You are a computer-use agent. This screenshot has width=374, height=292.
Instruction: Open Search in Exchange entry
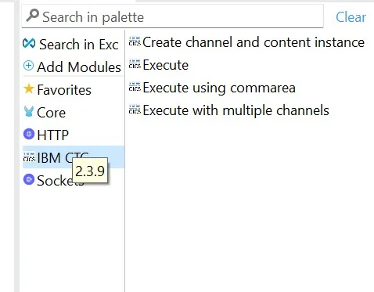point(79,44)
